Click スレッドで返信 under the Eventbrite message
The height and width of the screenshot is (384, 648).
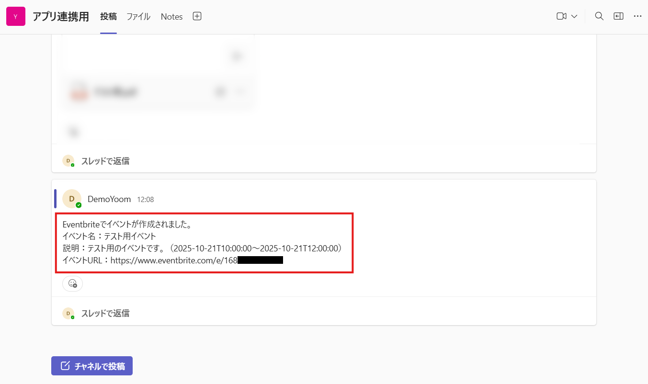105,314
